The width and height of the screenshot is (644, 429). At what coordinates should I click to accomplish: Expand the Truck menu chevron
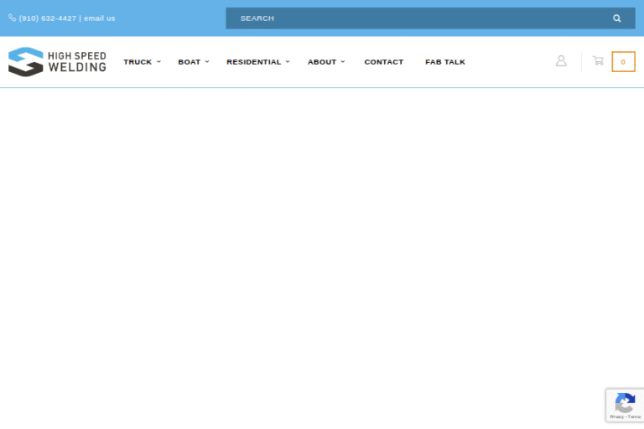(158, 61)
